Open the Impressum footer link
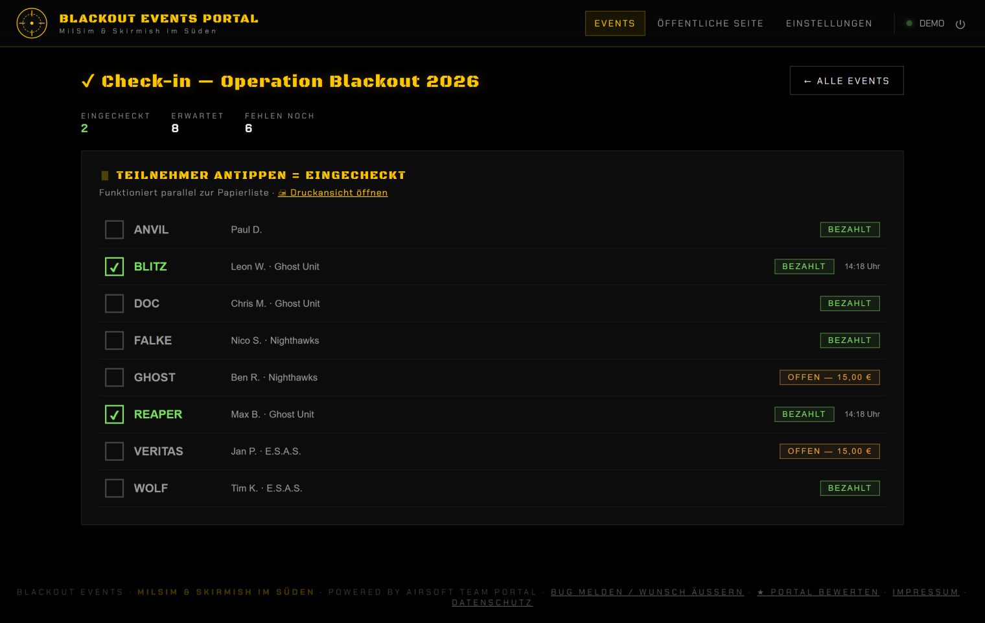Screen dimensions: 985x623 pos(925,592)
